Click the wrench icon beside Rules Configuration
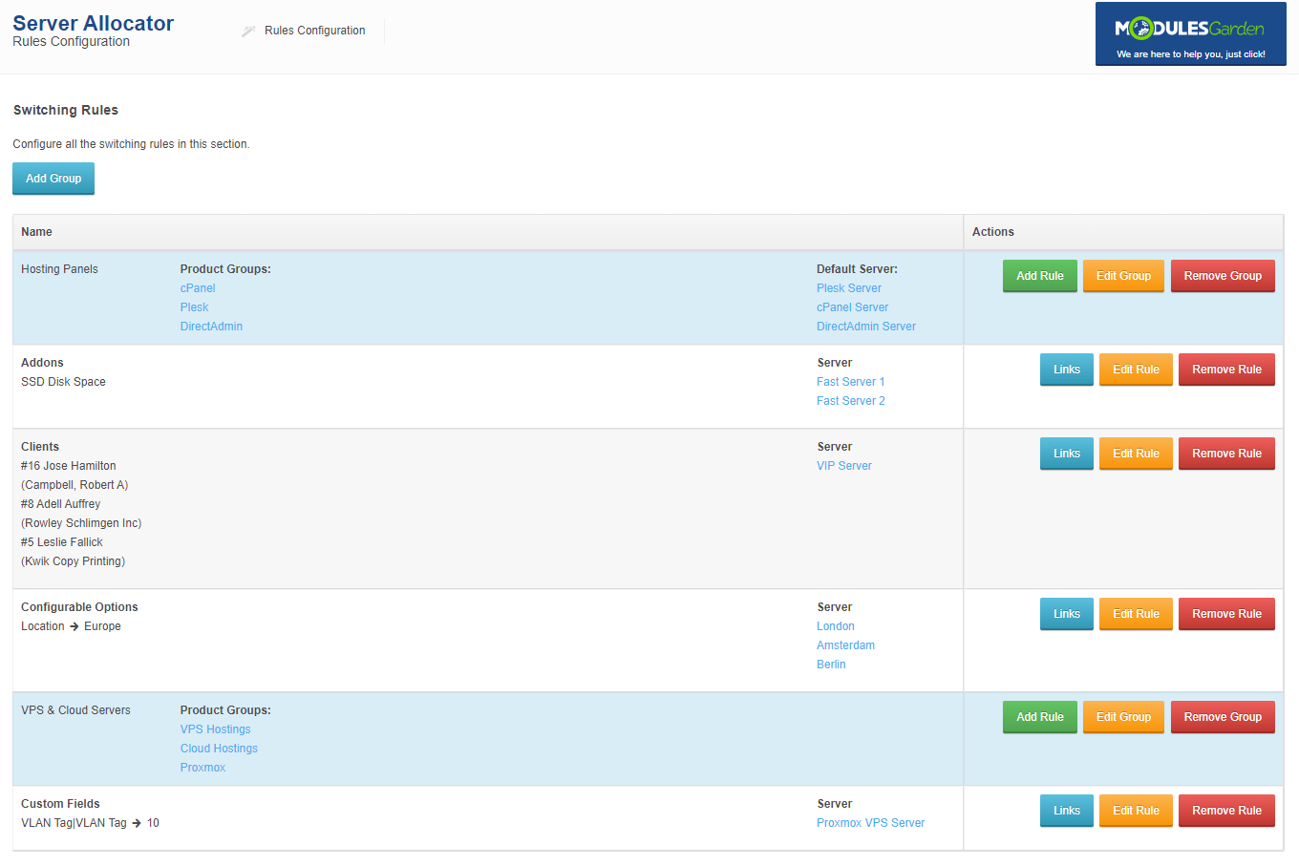The width and height of the screenshot is (1299, 866). click(247, 30)
